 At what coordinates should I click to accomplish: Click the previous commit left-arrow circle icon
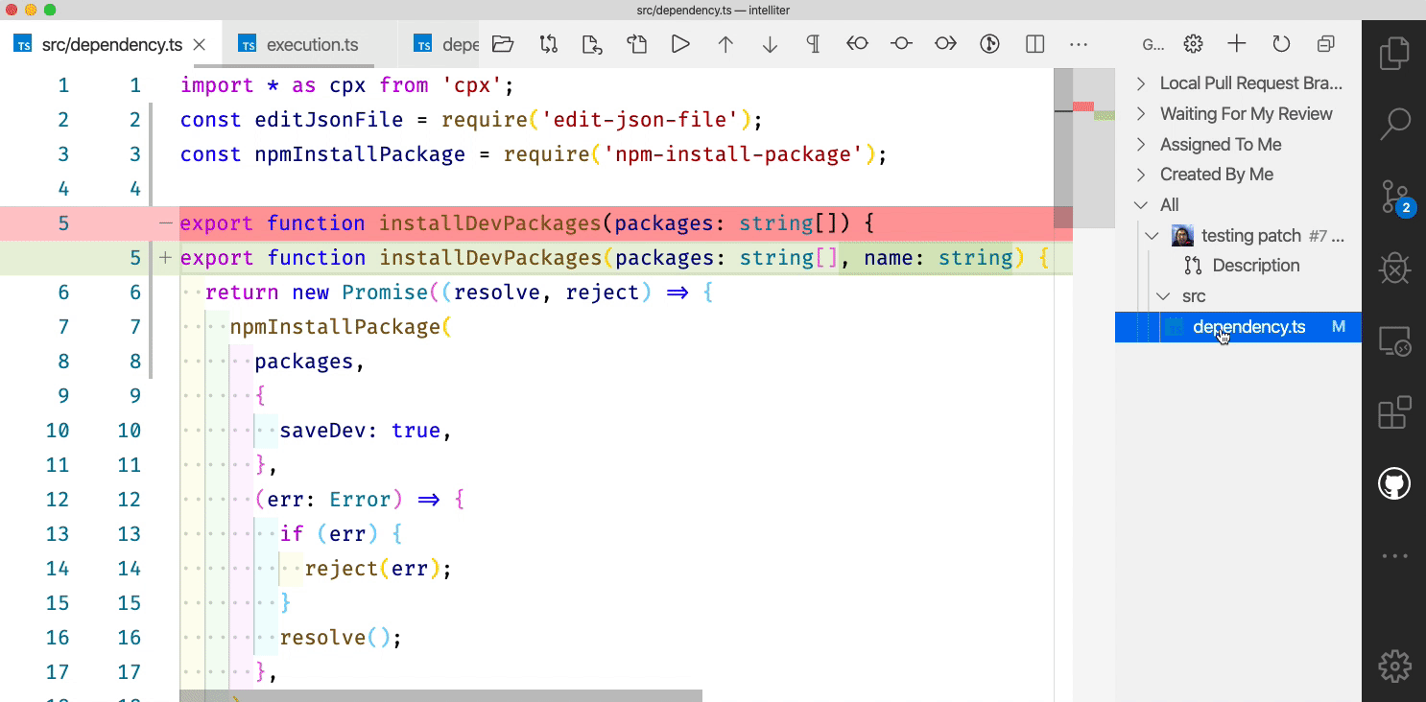pos(857,44)
